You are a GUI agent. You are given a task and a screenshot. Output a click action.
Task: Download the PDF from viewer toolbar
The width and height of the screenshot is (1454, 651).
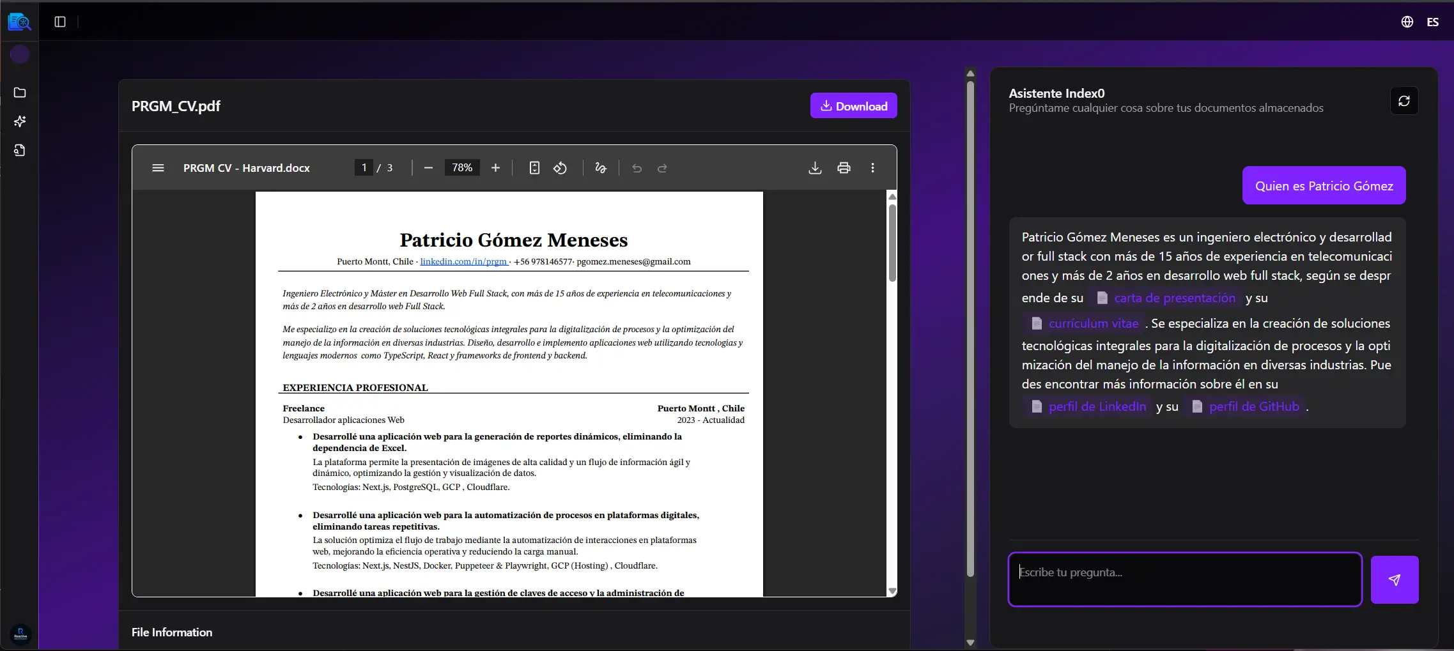[x=815, y=168]
